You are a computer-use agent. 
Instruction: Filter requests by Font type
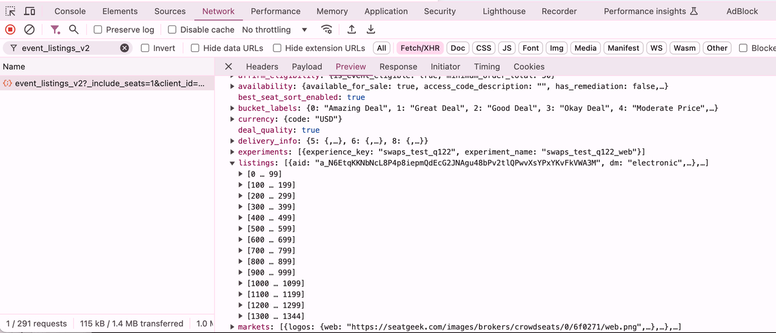[x=530, y=48]
